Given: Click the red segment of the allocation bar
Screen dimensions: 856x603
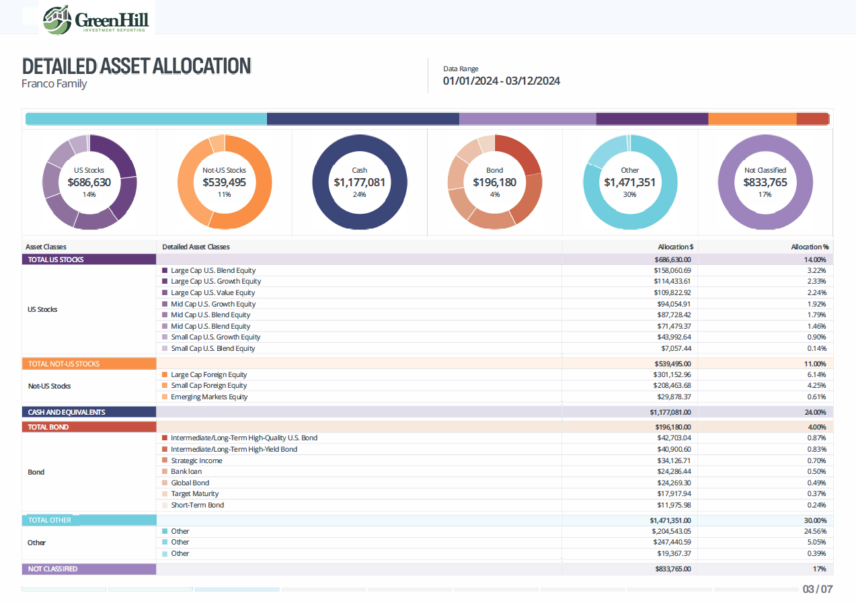Looking at the screenshot, I should [813, 119].
